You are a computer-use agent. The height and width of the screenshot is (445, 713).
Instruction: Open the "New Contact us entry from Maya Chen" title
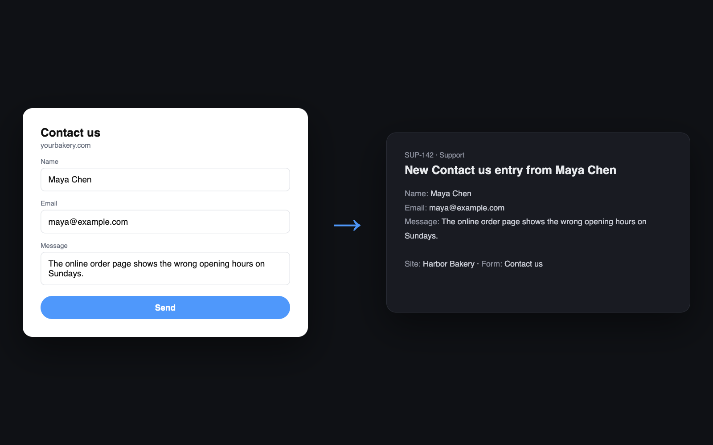[x=510, y=170]
